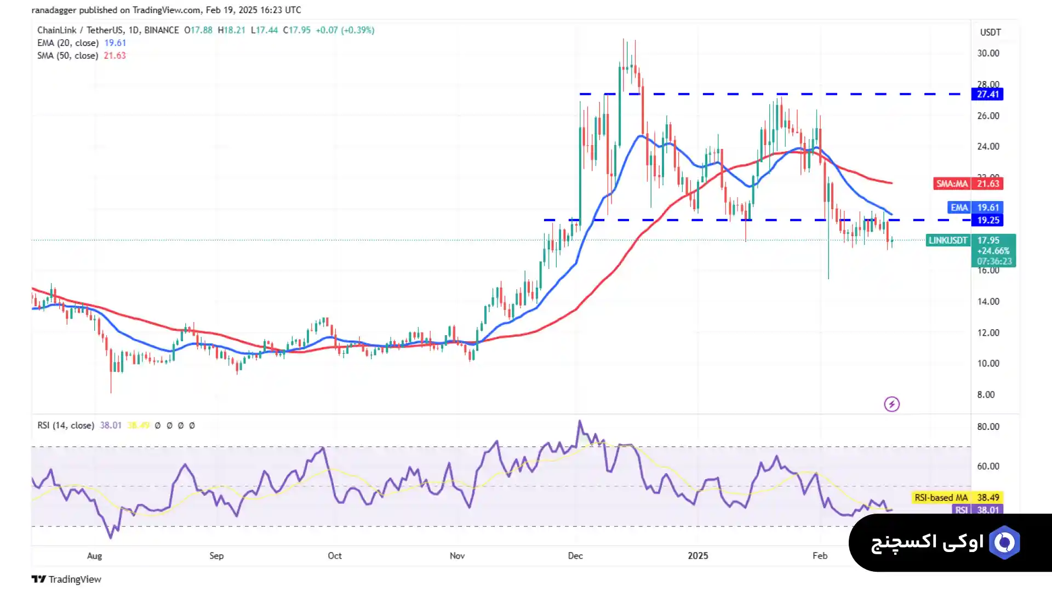Click the TradingView wordmark text at bottom left

[x=75, y=579]
